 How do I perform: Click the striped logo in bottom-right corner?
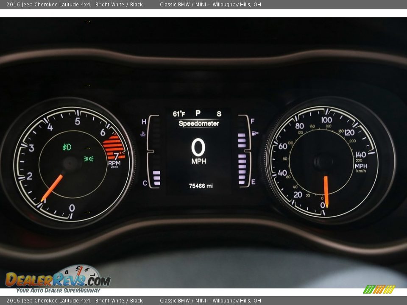click(x=379, y=289)
